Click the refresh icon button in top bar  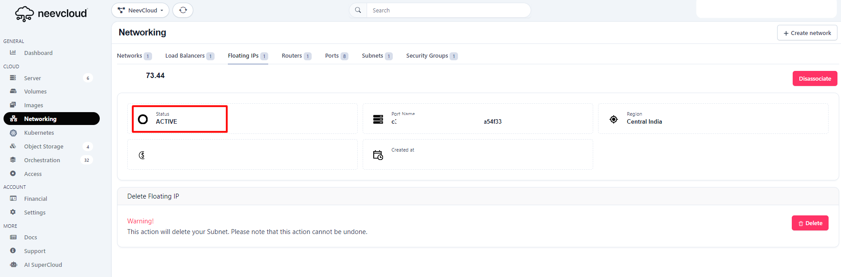coord(183,10)
